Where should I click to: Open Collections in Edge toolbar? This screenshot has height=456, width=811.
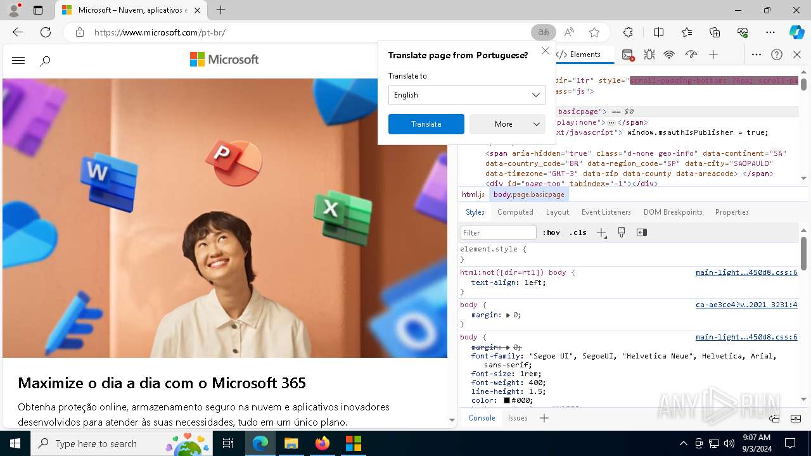coord(715,32)
